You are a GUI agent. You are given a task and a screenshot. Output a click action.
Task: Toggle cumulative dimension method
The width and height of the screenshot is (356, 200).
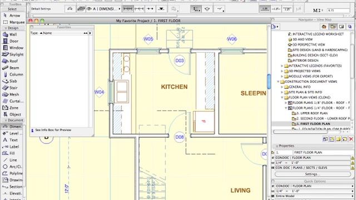tap(139, 9)
